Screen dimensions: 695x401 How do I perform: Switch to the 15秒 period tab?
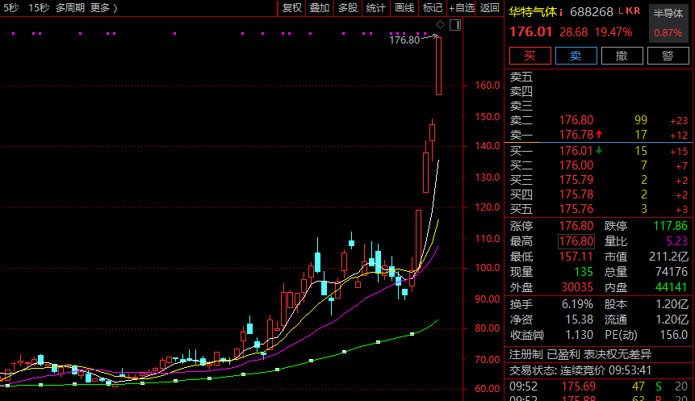(x=38, y=8)
